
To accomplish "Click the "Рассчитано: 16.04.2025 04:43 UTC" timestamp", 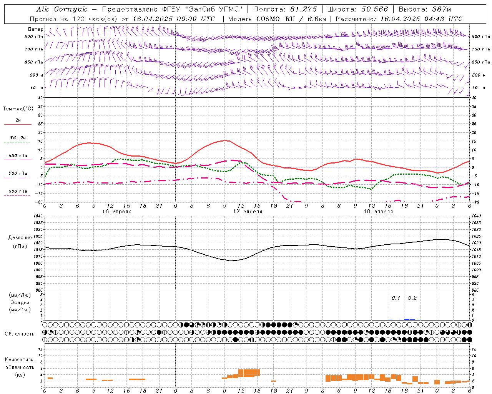I will (x=399, y=19).
